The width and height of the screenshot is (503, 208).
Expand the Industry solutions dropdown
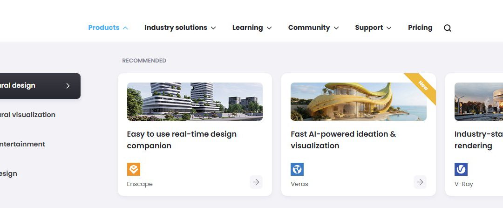click(180, 28)
